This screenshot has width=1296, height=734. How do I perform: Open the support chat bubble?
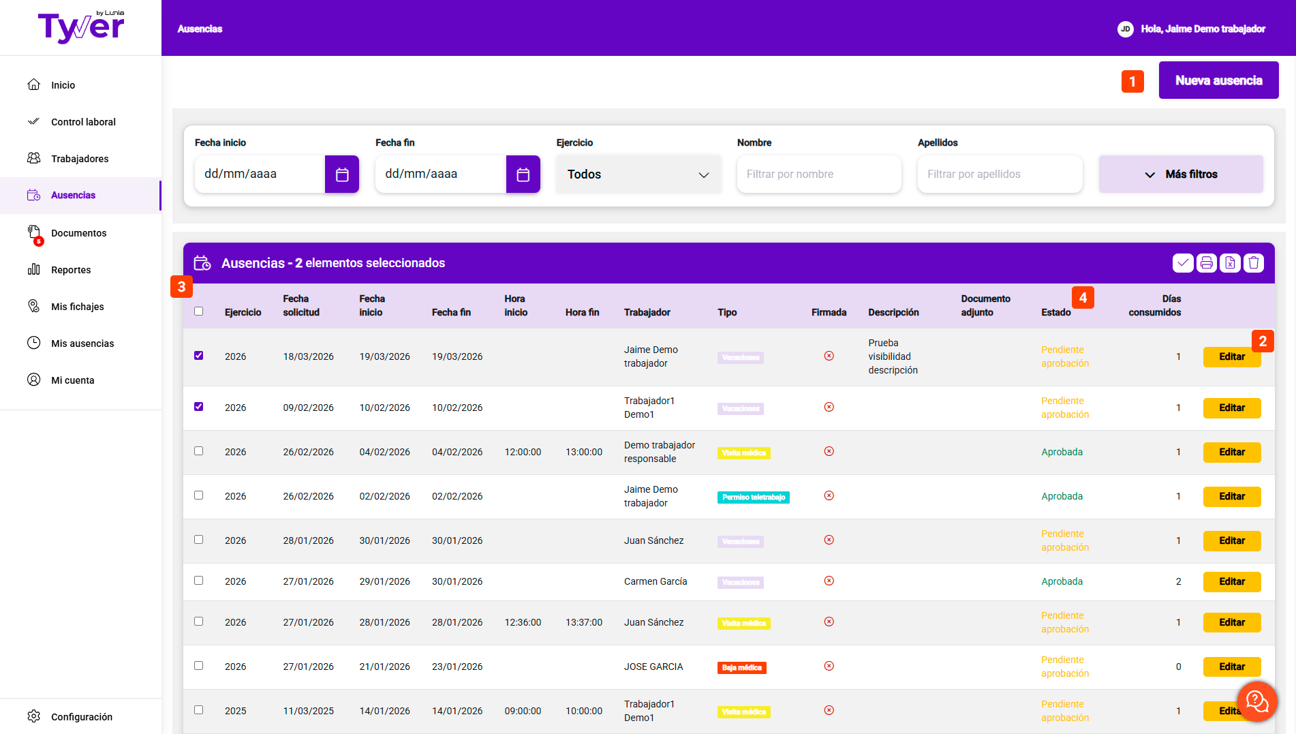(x=1257, y=701)
